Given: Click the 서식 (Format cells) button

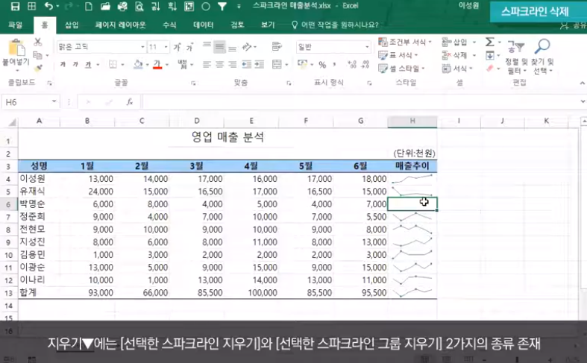Looking at the screenshot, I should tap(457, 69).
